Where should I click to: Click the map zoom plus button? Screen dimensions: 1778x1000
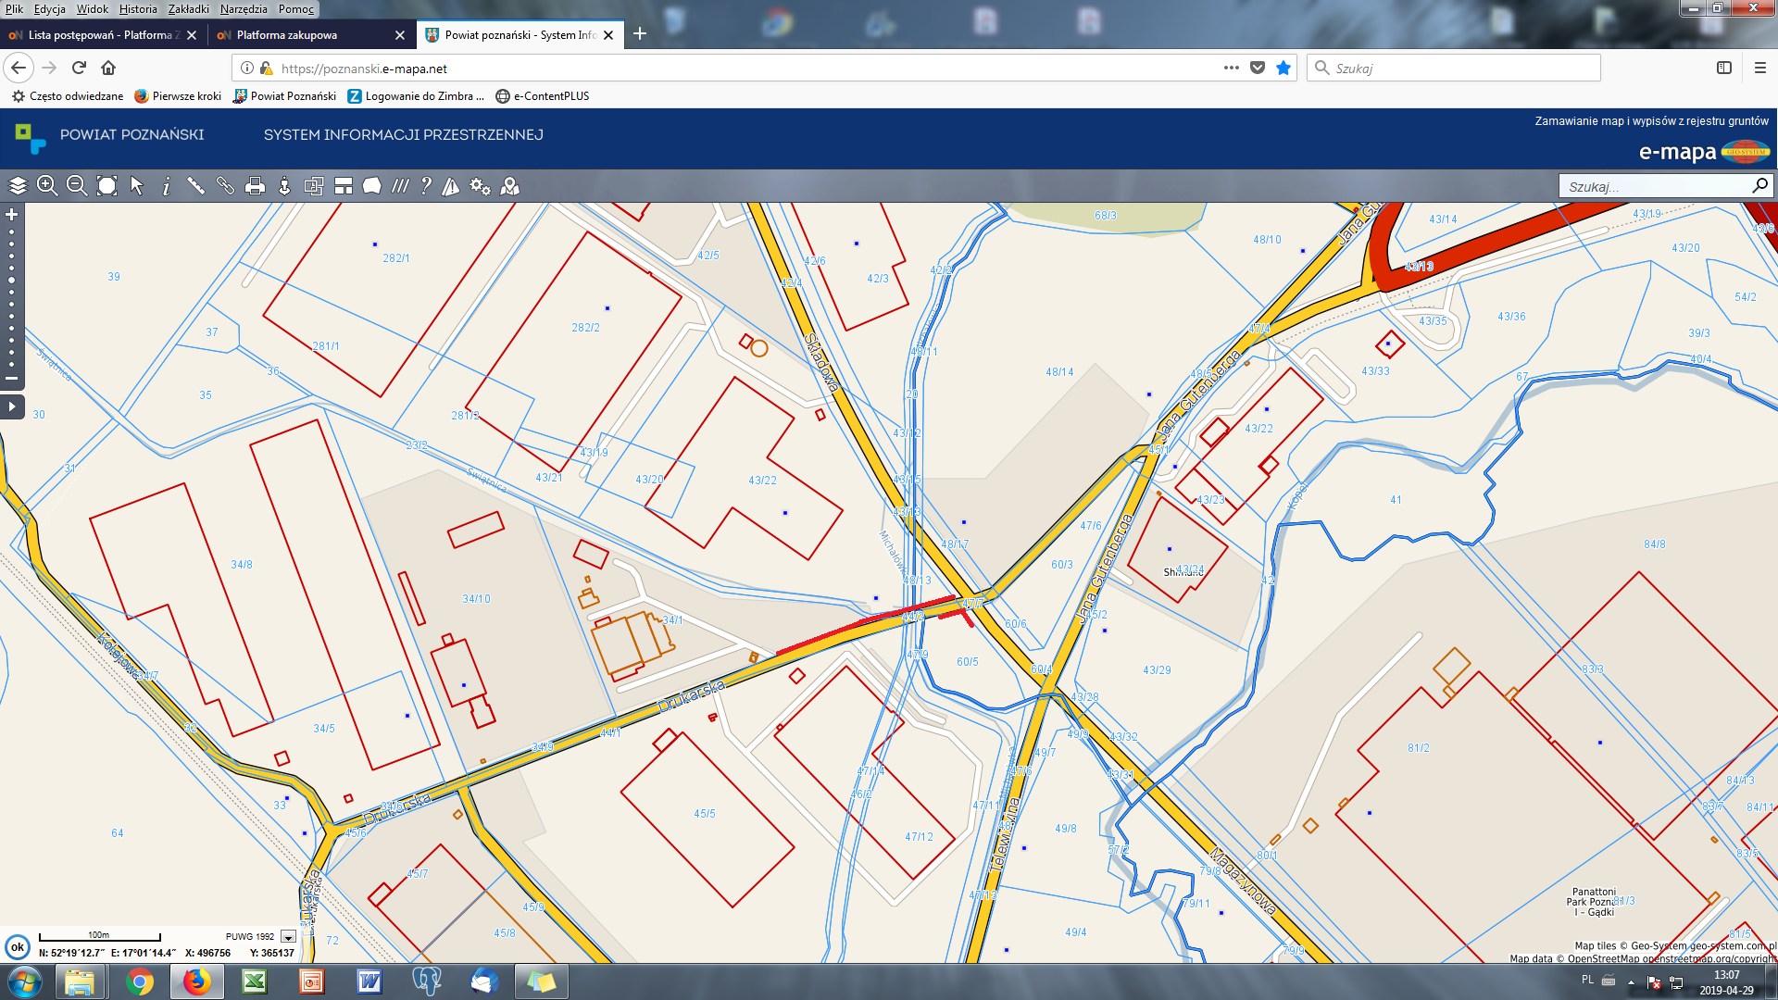pyautogui.click(x=12, y=214)
